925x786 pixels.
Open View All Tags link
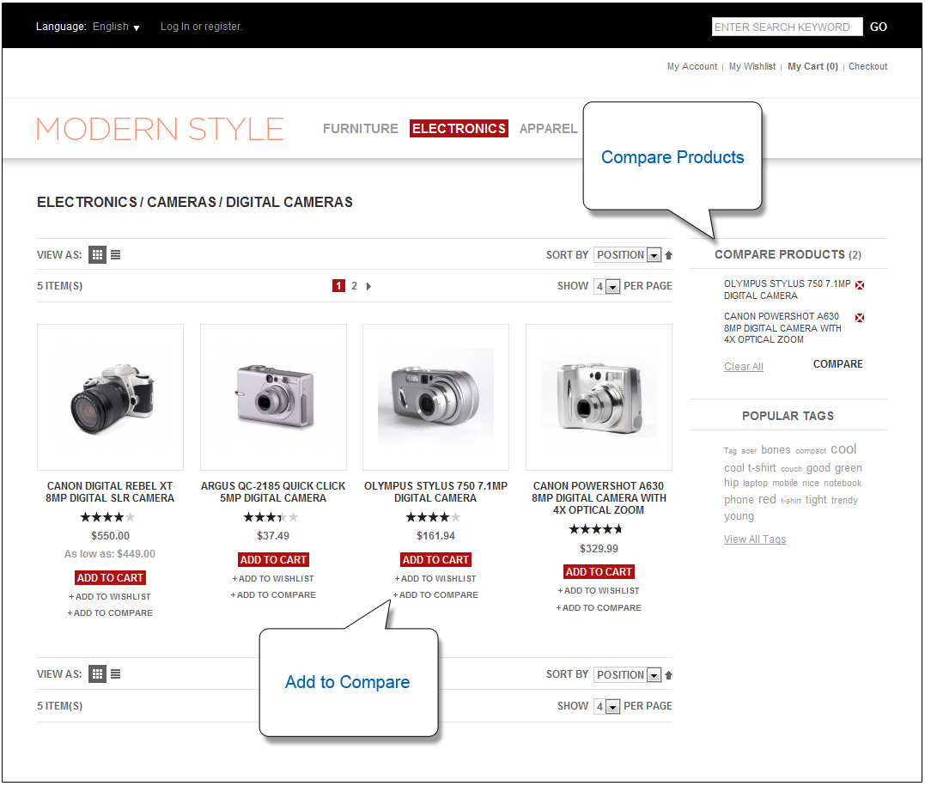tap(755, 539)
